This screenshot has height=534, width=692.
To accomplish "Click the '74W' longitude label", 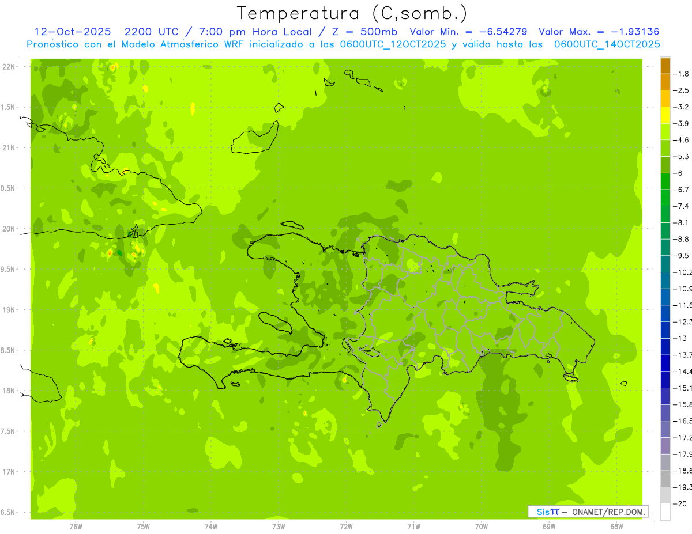I will pos(211,527).
